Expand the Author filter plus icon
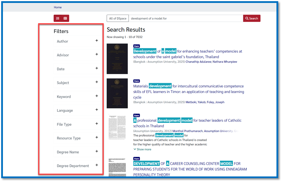Viewport: 282px width, 182px height. coord(97,41)
